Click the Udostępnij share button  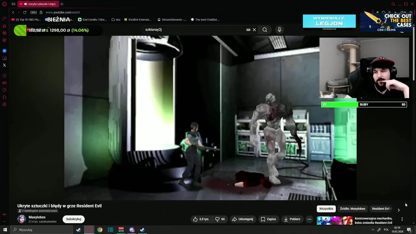point(243,219)
